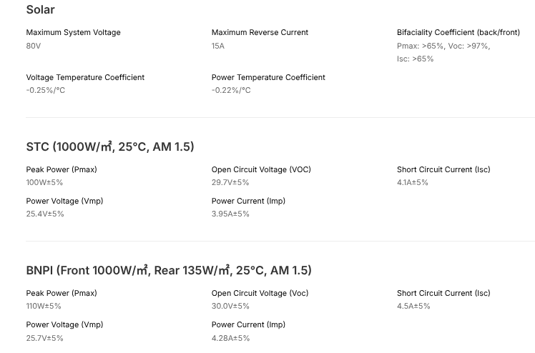The image size is (535, 353).
Task: Select the 4.1A±5% short circuit value
Action: [x=413, y=183]
